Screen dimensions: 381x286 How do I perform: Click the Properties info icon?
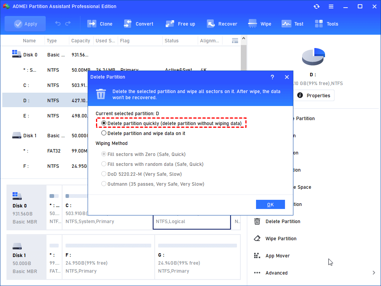click(x=300, y=95)
